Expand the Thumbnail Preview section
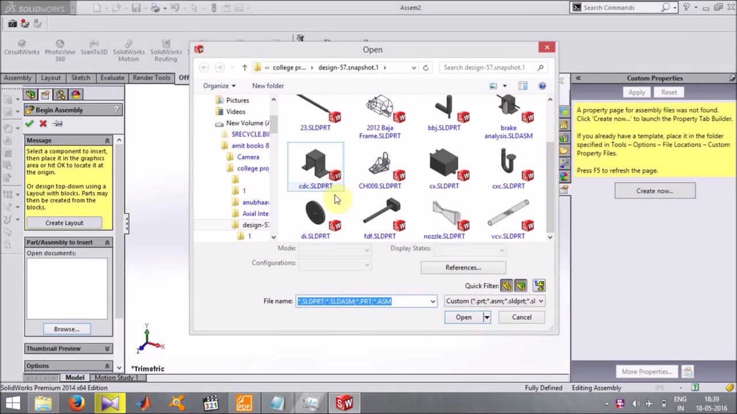The height and width of the screenshot is (414, 737). (x=107, y=348)
